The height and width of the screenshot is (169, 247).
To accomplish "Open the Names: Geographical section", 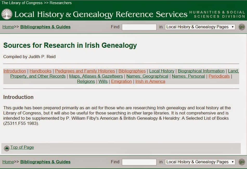I will (x=147, y=76).
